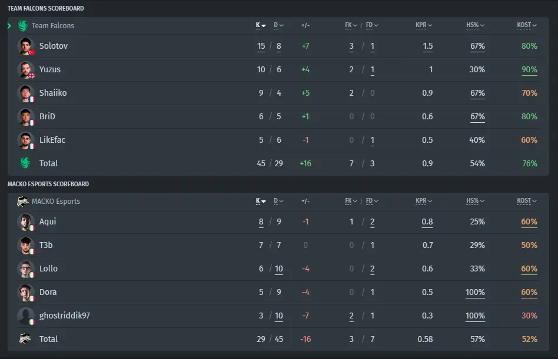This screenshot has width=558, height=359.
Task: Open Yuzus's player avatar
Action: (x=26, y=69)
